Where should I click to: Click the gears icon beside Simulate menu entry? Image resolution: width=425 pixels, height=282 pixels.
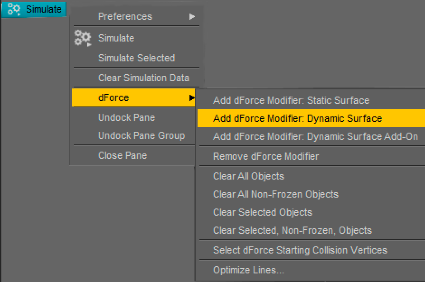83,38
